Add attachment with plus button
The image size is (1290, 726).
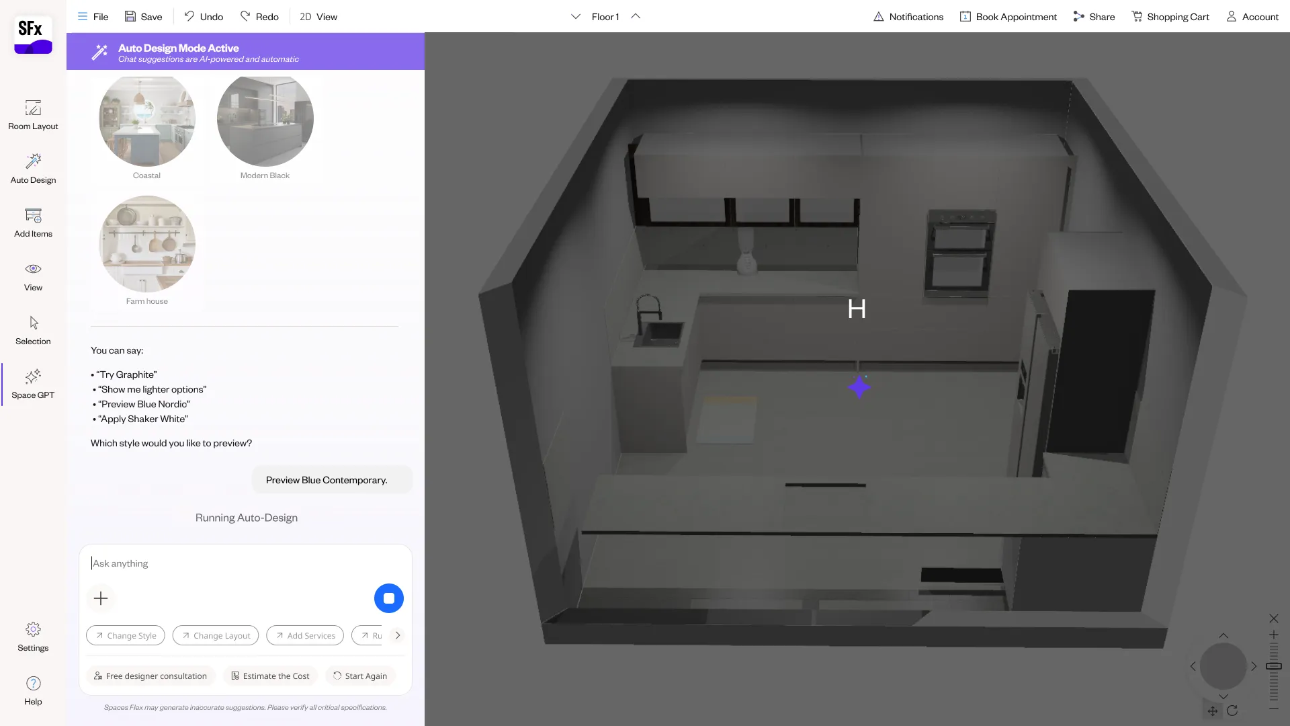pyautogui.click(x=101, y=598)
